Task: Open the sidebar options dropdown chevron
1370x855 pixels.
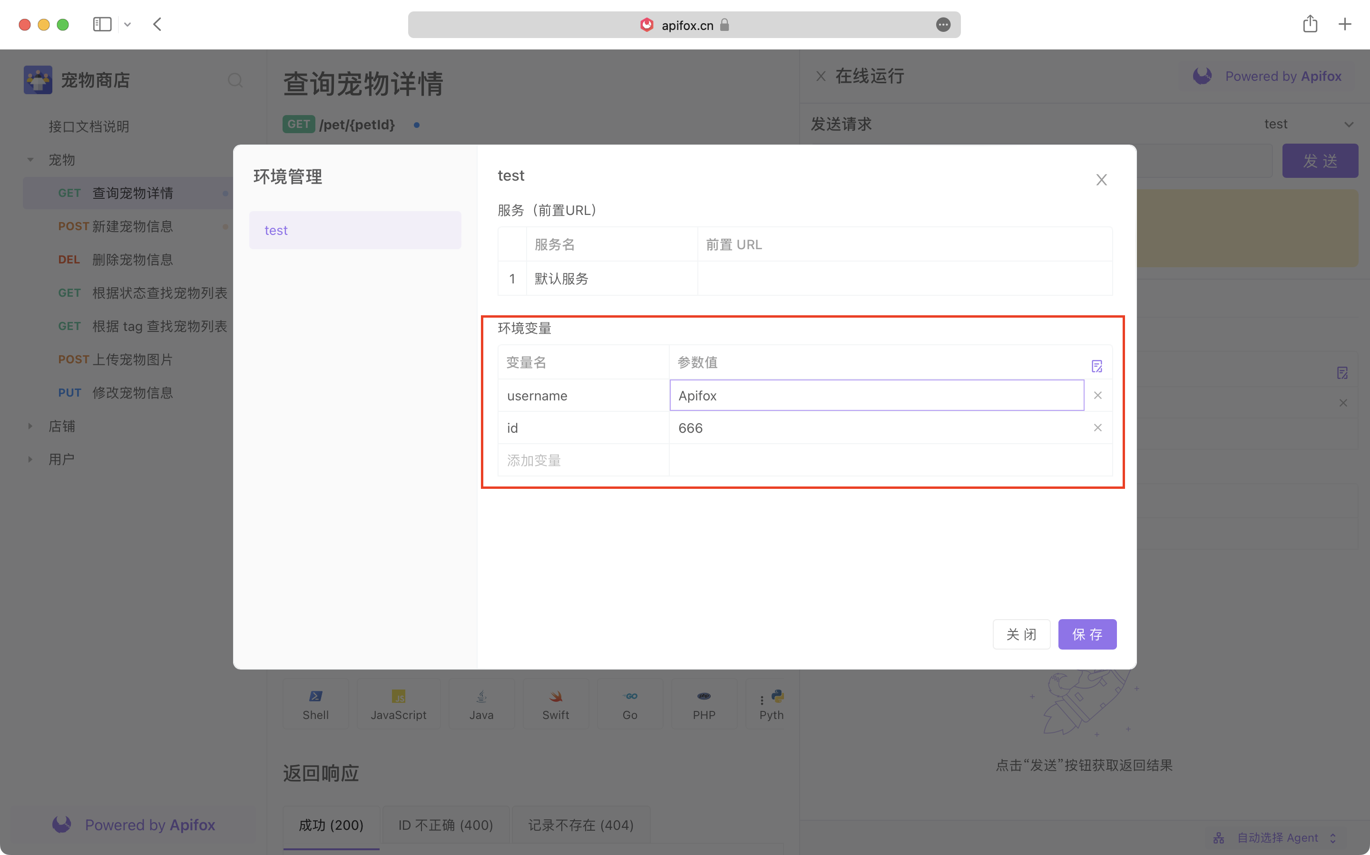Action: [127, 24]
